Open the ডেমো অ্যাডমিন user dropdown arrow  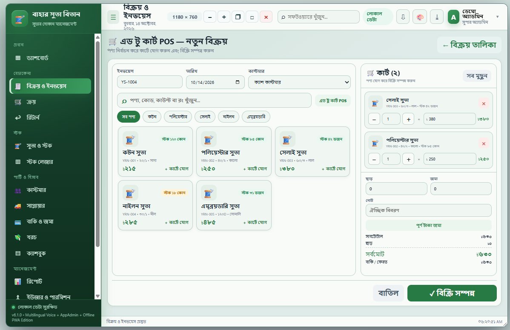tap(497, 17)
